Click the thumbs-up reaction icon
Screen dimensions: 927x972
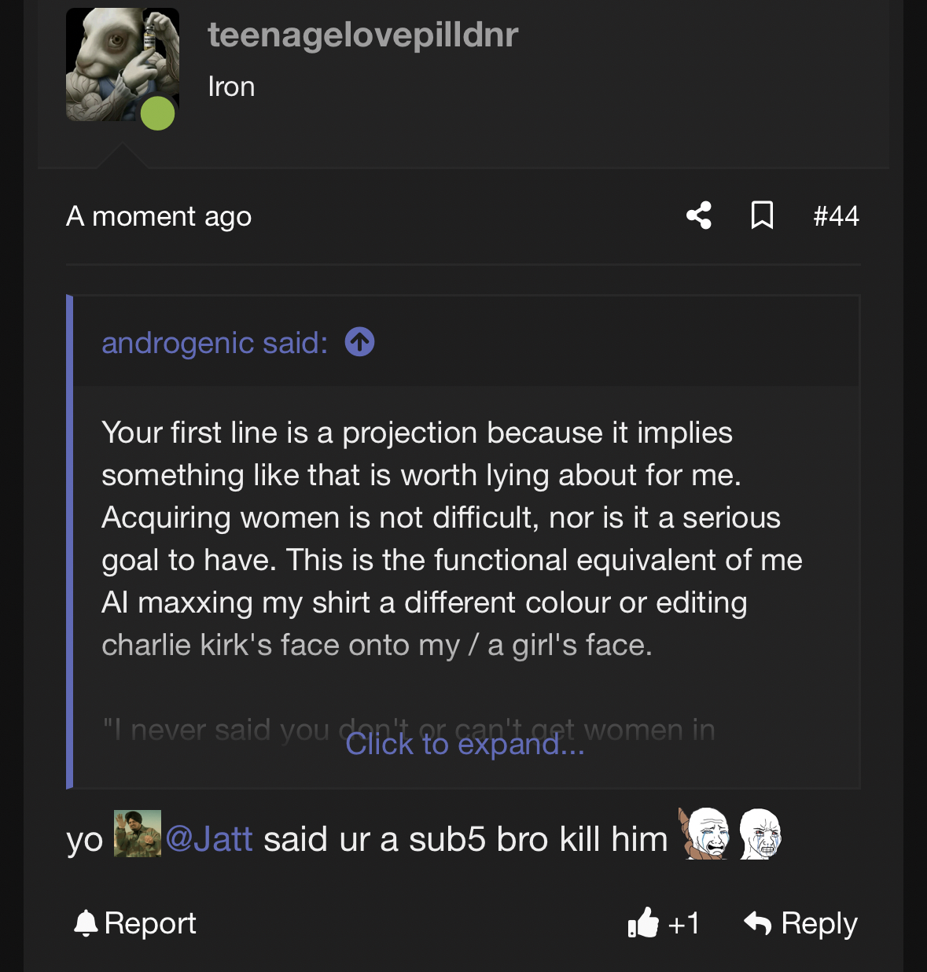(645, 923)
